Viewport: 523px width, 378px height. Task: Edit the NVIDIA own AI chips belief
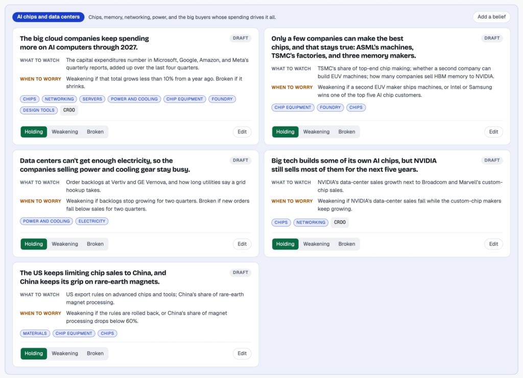coord(493,244)
